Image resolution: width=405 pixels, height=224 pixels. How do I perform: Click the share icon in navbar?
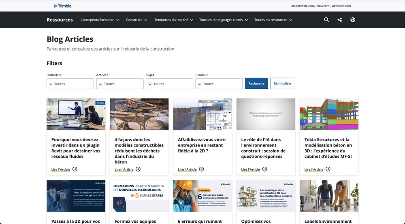pos(340,20)
